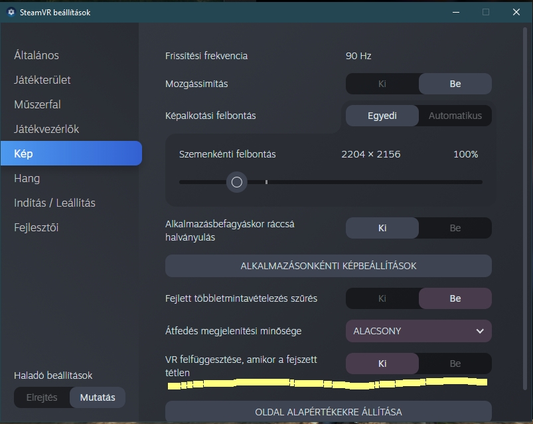
Task: Hide advanced settings with Elrejtés
Action: tap(42, 397)
